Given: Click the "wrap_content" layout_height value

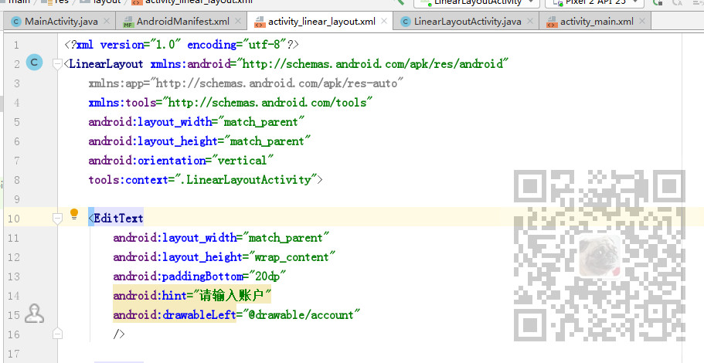Looking at the screenshot, I should click(x=292, y=256).
